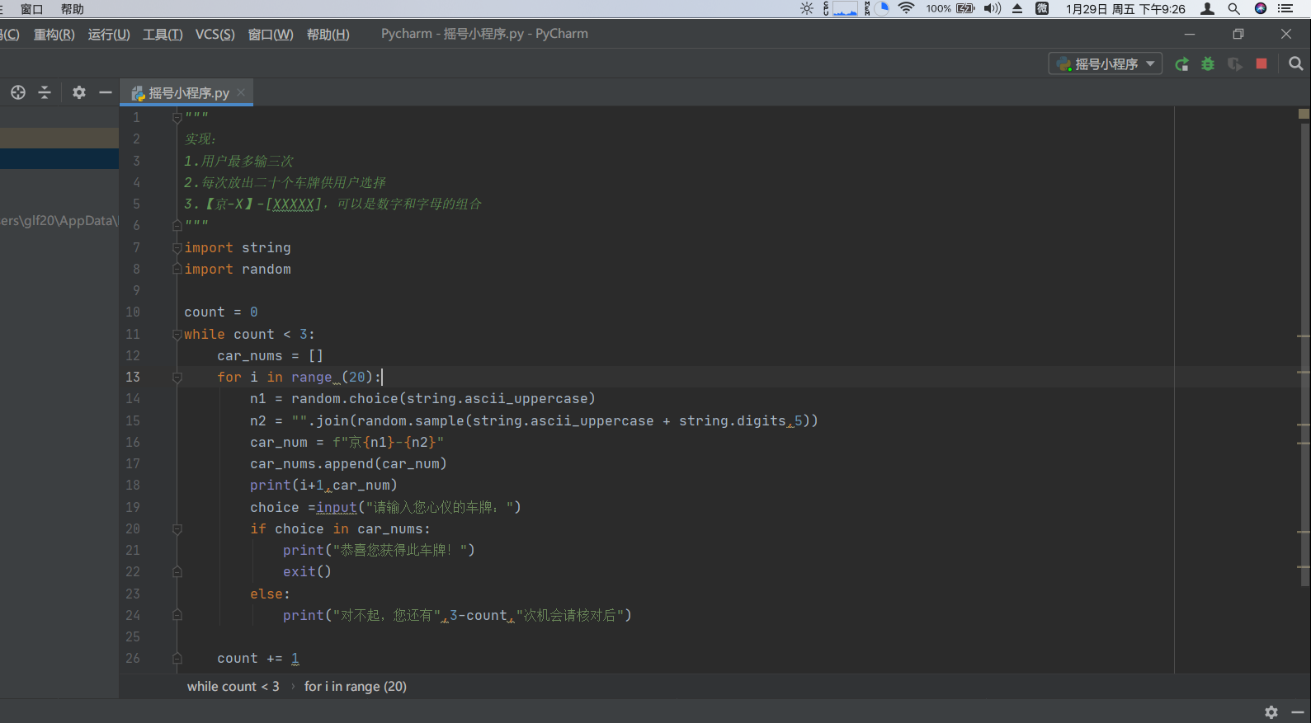
Task: Toggle the fold marker at line 24
Action: pos(177,615)
